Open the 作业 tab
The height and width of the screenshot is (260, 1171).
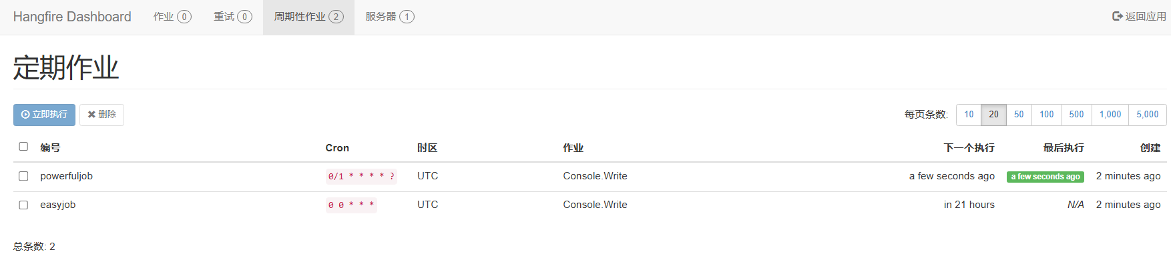click(x=172, y=17)
